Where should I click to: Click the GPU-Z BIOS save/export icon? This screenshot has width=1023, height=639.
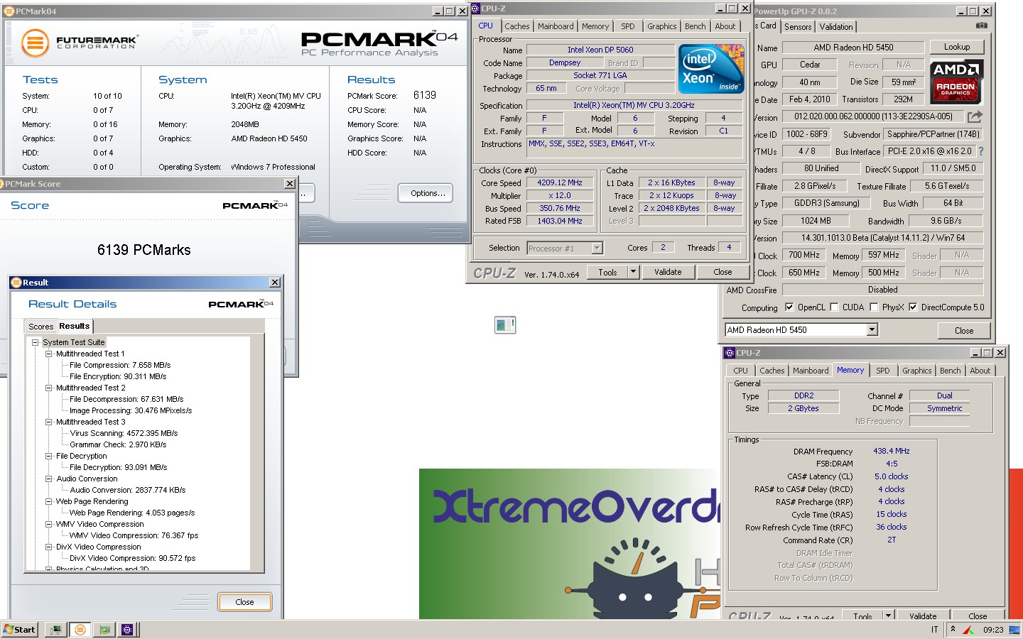click(x=975, y=116)
